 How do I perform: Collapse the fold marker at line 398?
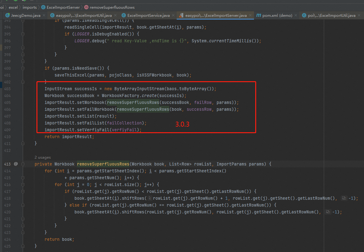[23, 54]
